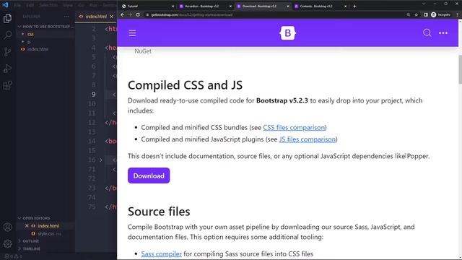Click errors and warnings in VS Code status bar

pos(13,256)
